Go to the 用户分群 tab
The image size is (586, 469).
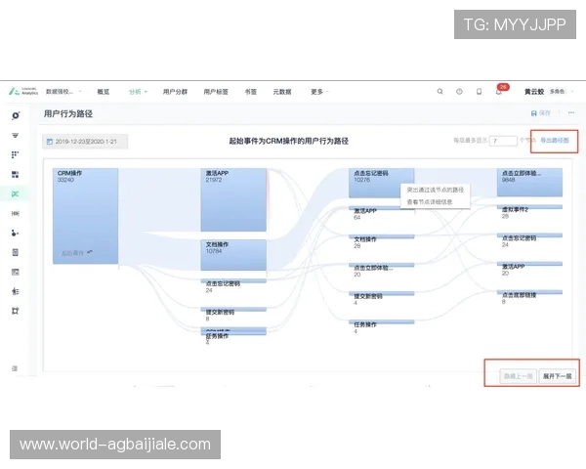175,91
